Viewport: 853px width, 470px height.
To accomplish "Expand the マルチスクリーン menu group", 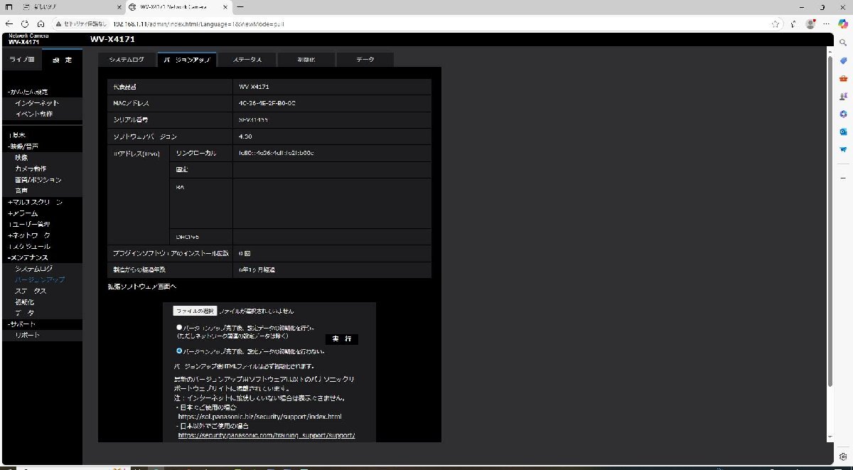I will (36, 202).
